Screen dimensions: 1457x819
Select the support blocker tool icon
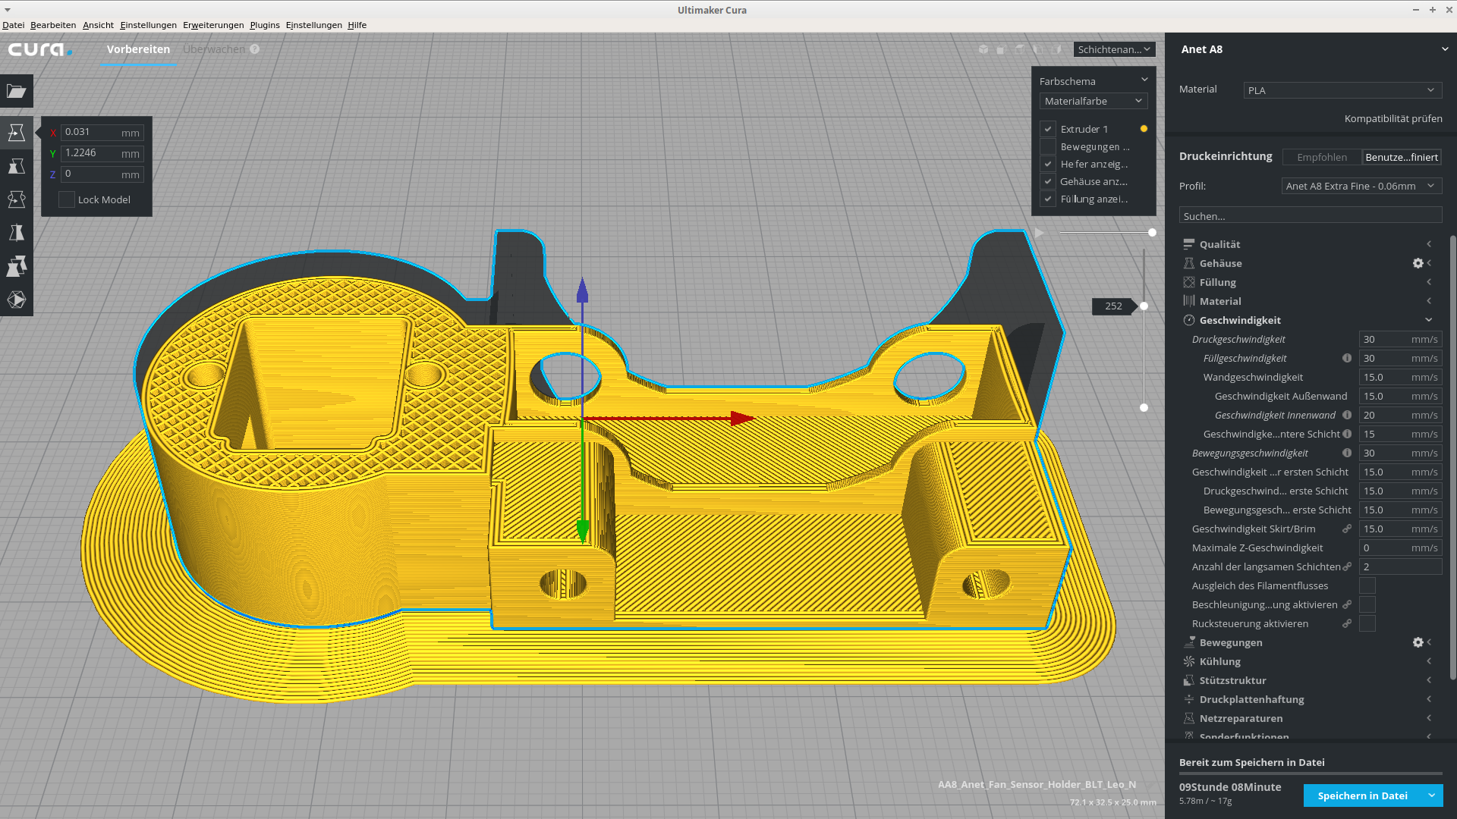pyautogui.click(x=16, y=300)
